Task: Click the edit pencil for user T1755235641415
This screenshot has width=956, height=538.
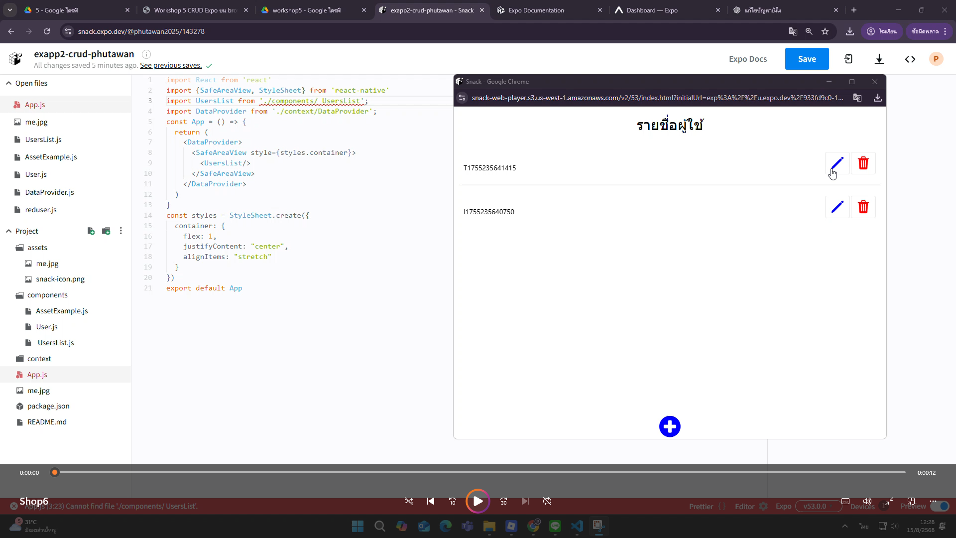Action: (x=837, y=163)
